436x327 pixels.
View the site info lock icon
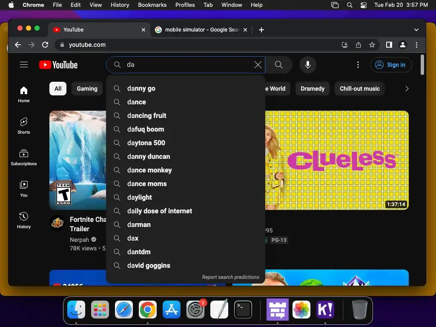coord(62,45)
